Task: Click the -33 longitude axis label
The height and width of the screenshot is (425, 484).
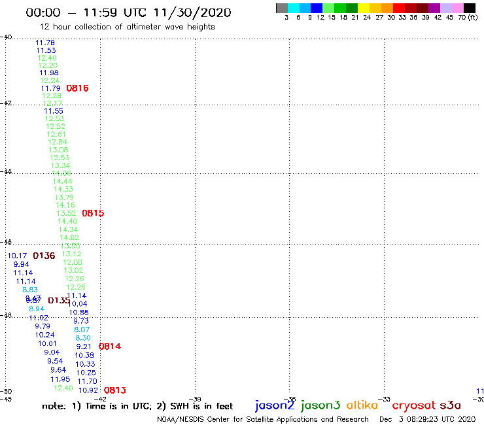Action: pos(385,399)
